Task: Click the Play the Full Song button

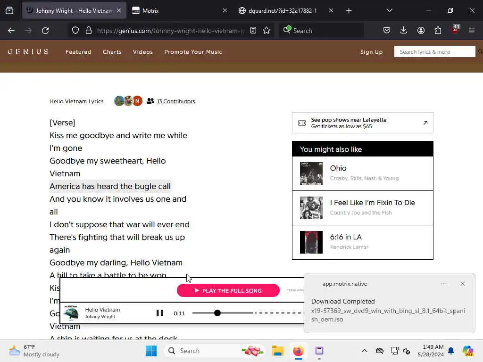Action: pos(228,290)
